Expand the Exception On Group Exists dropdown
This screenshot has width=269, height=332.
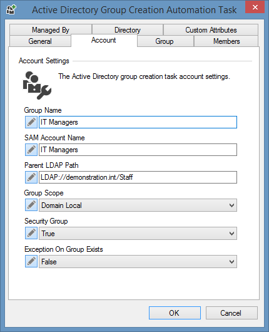[x=138, y=261]
